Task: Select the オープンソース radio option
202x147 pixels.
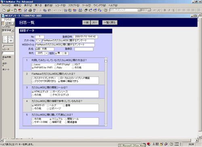Action: coord(51,92)
